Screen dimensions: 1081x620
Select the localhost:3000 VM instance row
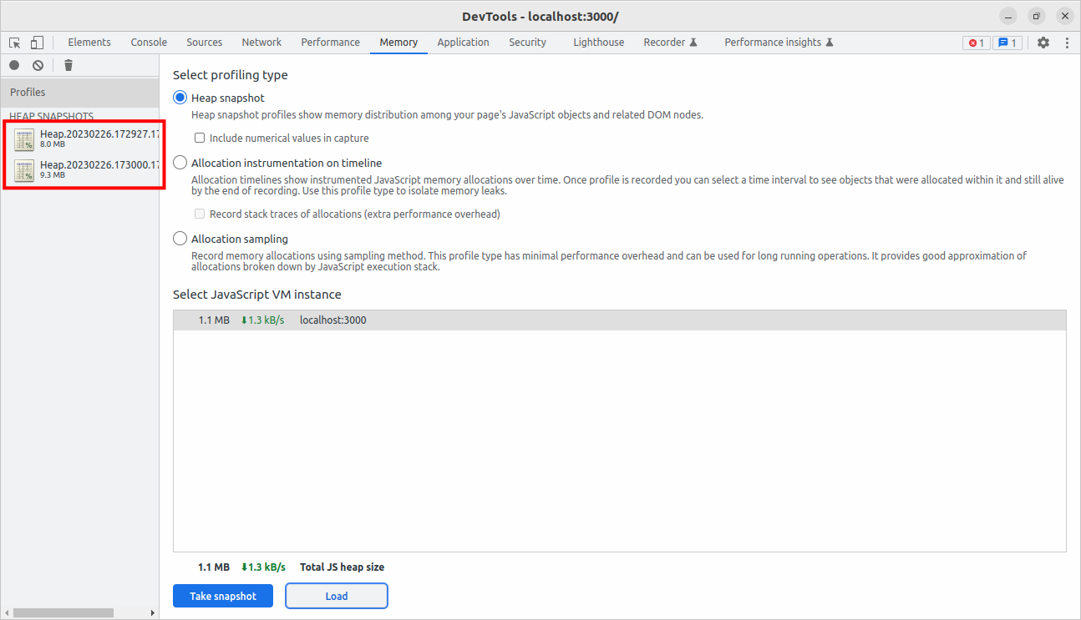(620, 320)
